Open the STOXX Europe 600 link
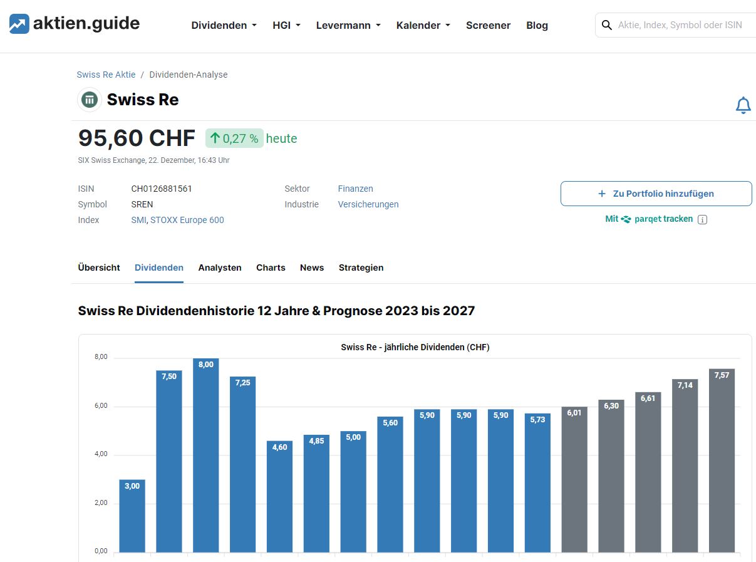Image resolution: width=756 pixels, height=562 pixels. click(187, 220)
